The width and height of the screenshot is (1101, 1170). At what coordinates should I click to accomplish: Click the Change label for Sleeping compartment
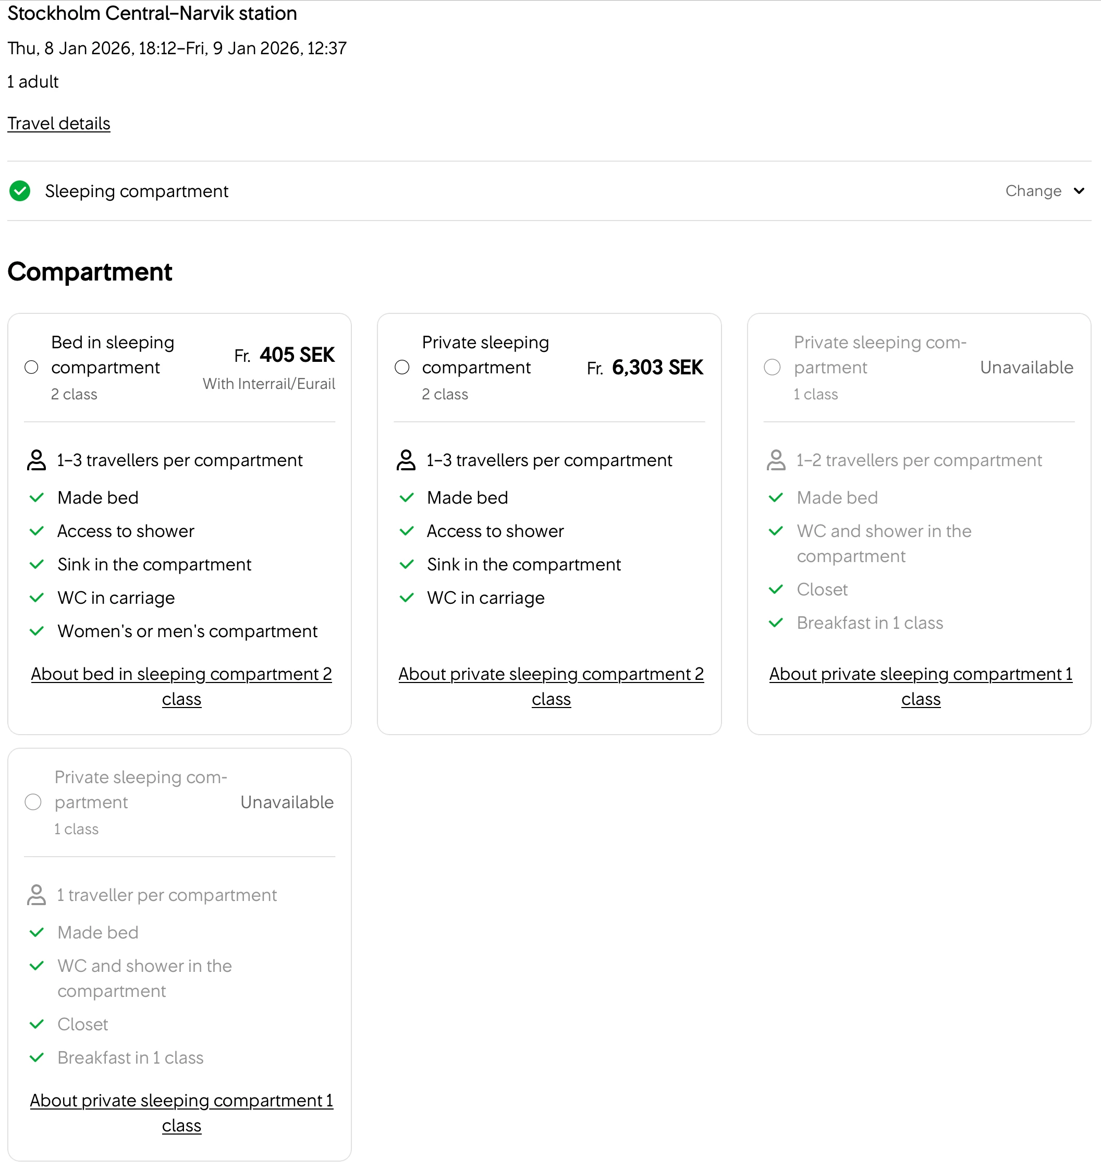coord(1033,191)
